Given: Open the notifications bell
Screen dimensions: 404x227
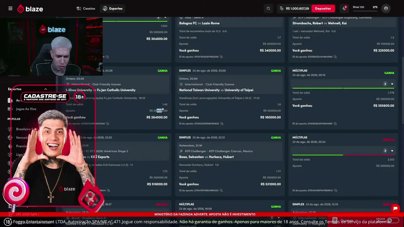Looking at the screenshot, I should [344, 9].
